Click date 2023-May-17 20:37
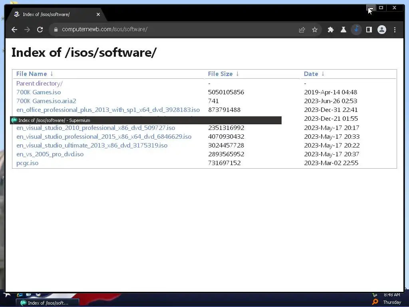This screenshot has height=307, width=409. coord(332,154)
